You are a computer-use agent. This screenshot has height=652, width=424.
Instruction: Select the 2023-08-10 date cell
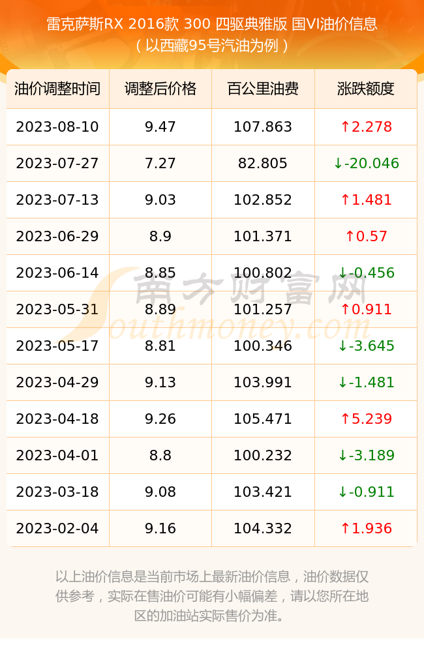tap(57, 127)
